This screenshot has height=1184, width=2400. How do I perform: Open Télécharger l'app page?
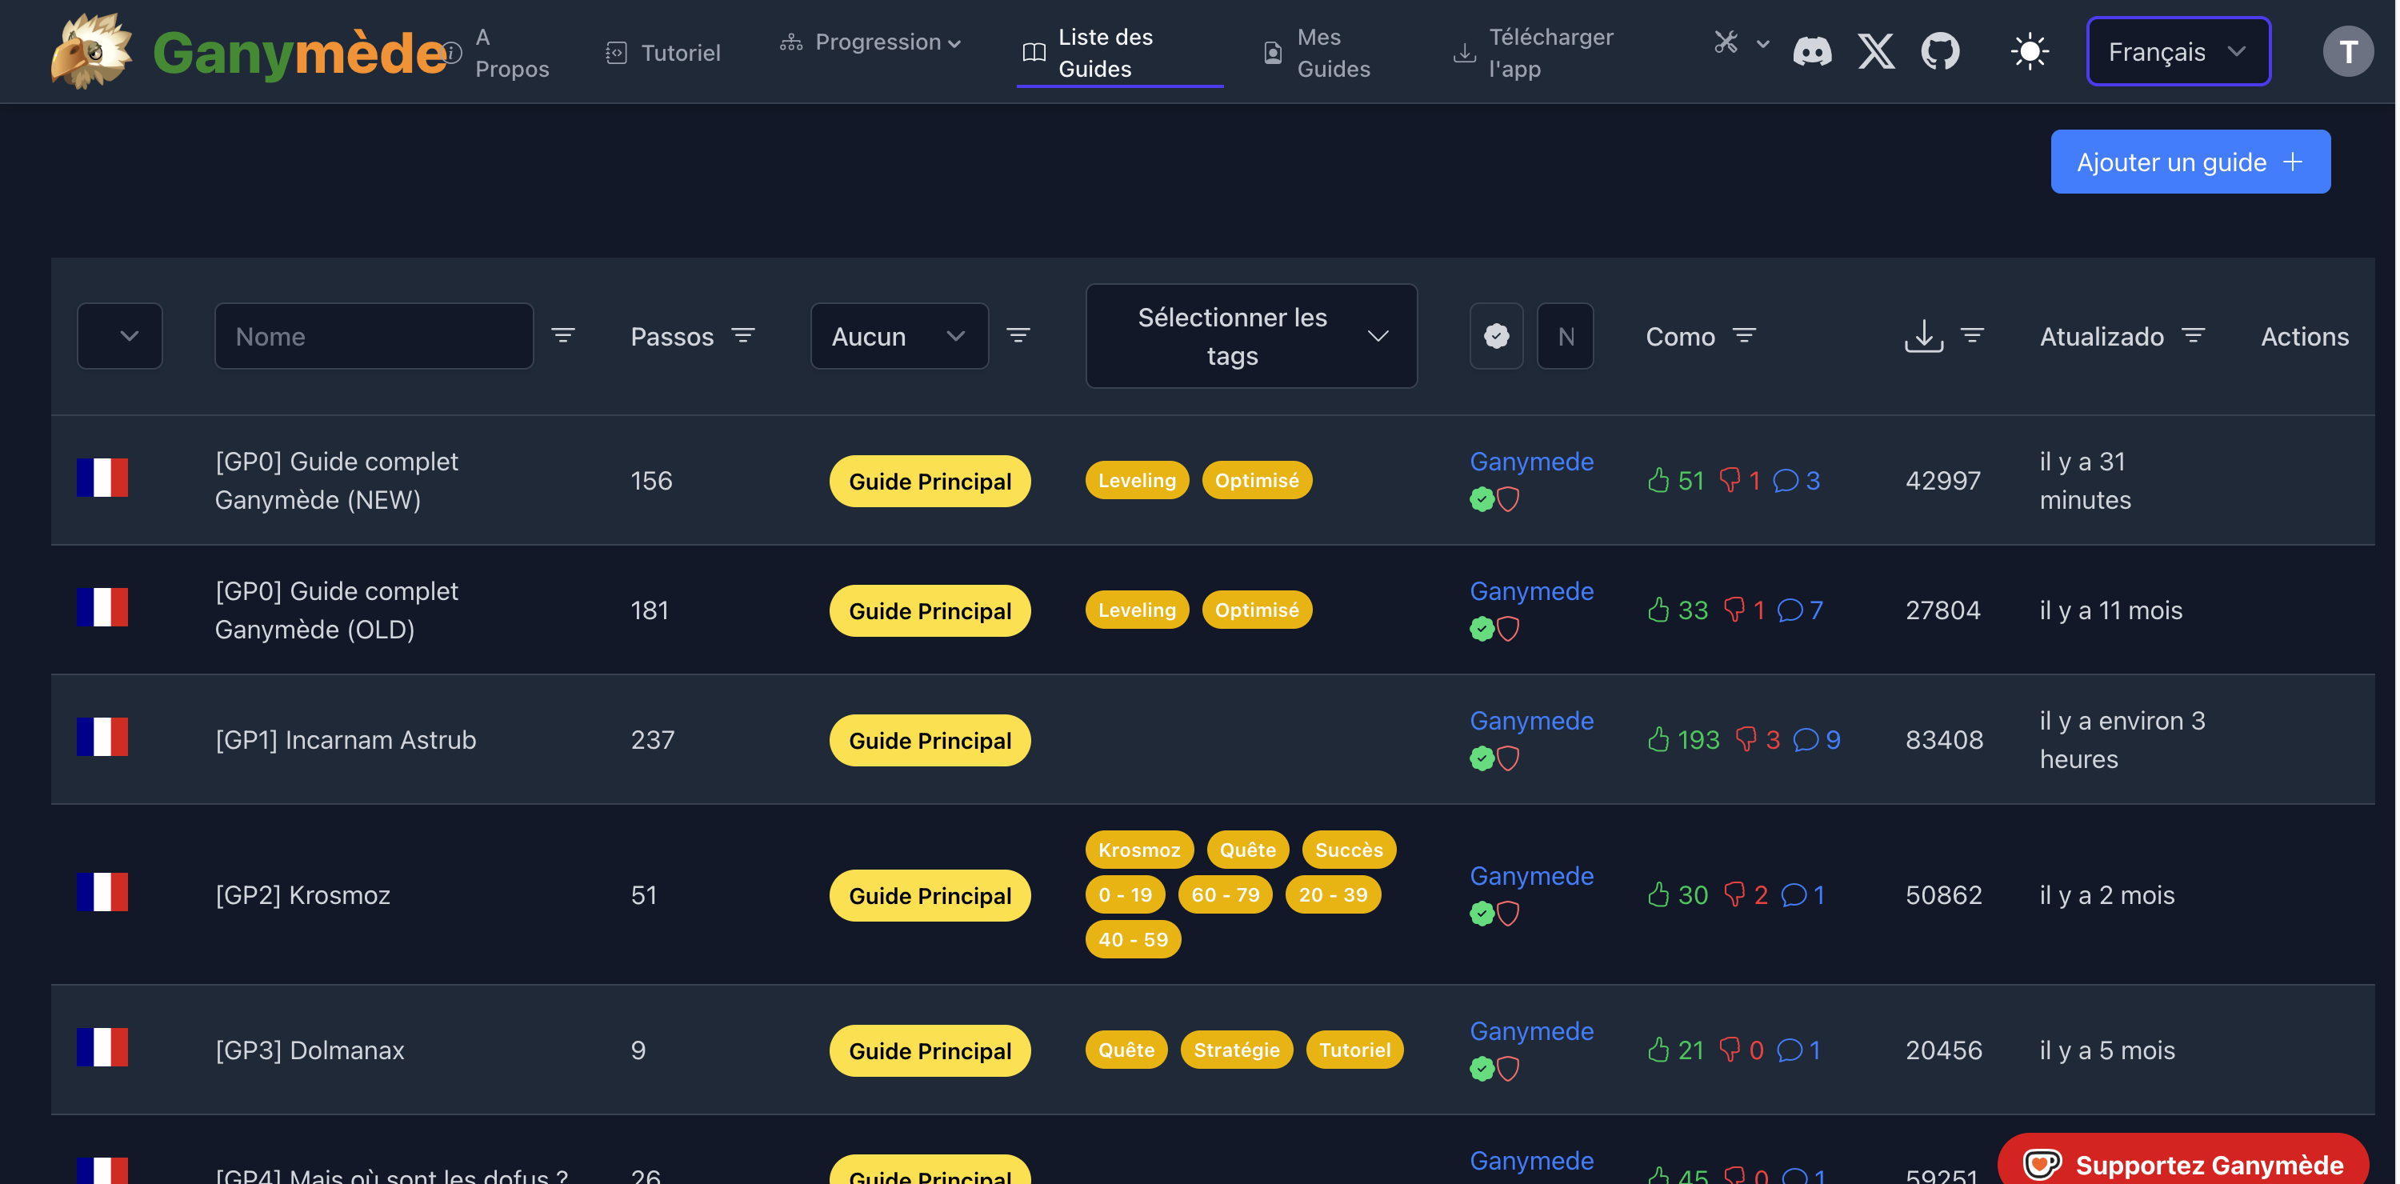pos(1534,52)
